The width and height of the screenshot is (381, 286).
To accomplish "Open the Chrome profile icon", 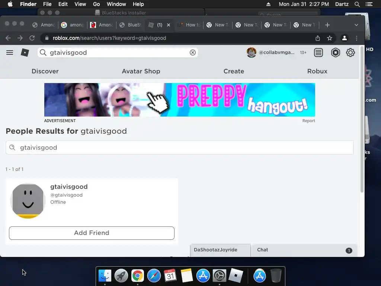I will pos(344,38).
